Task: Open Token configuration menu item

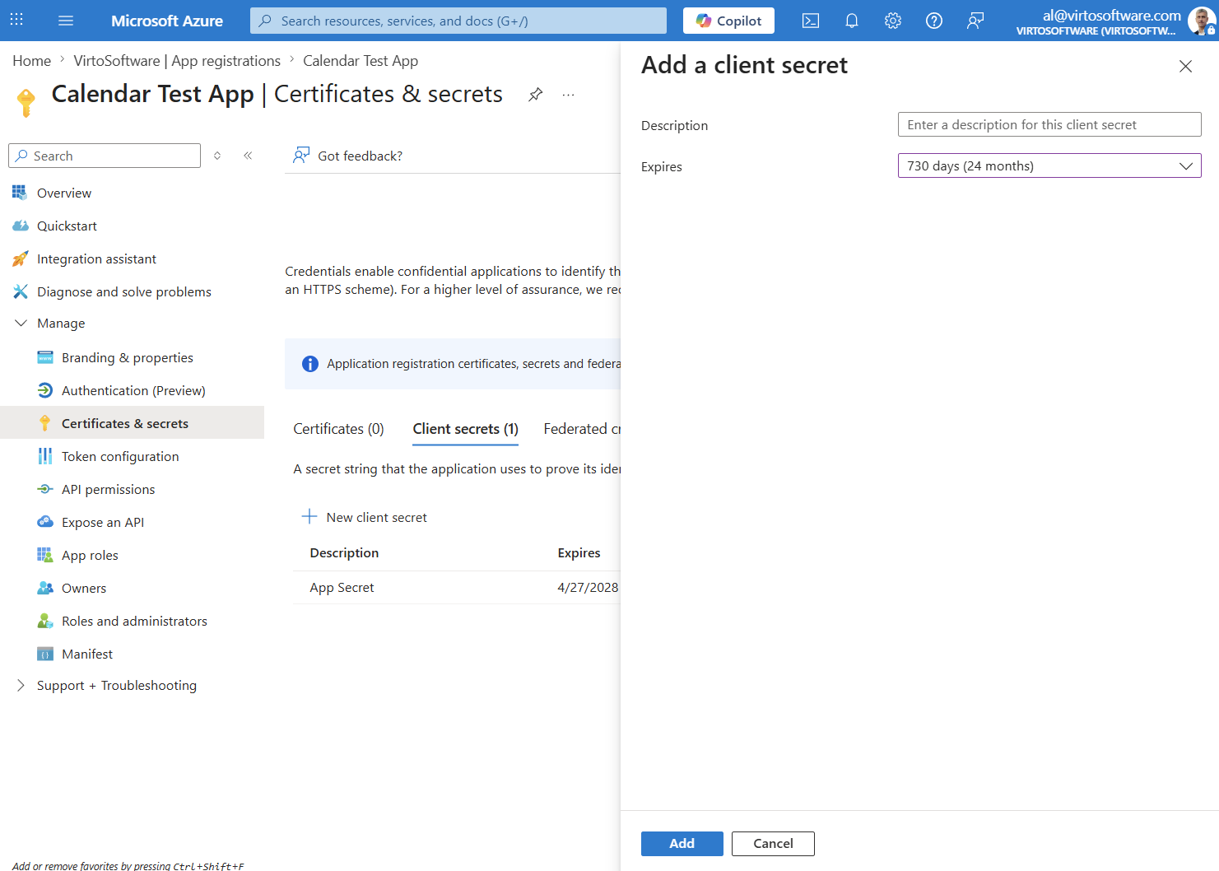Action: 132,456
